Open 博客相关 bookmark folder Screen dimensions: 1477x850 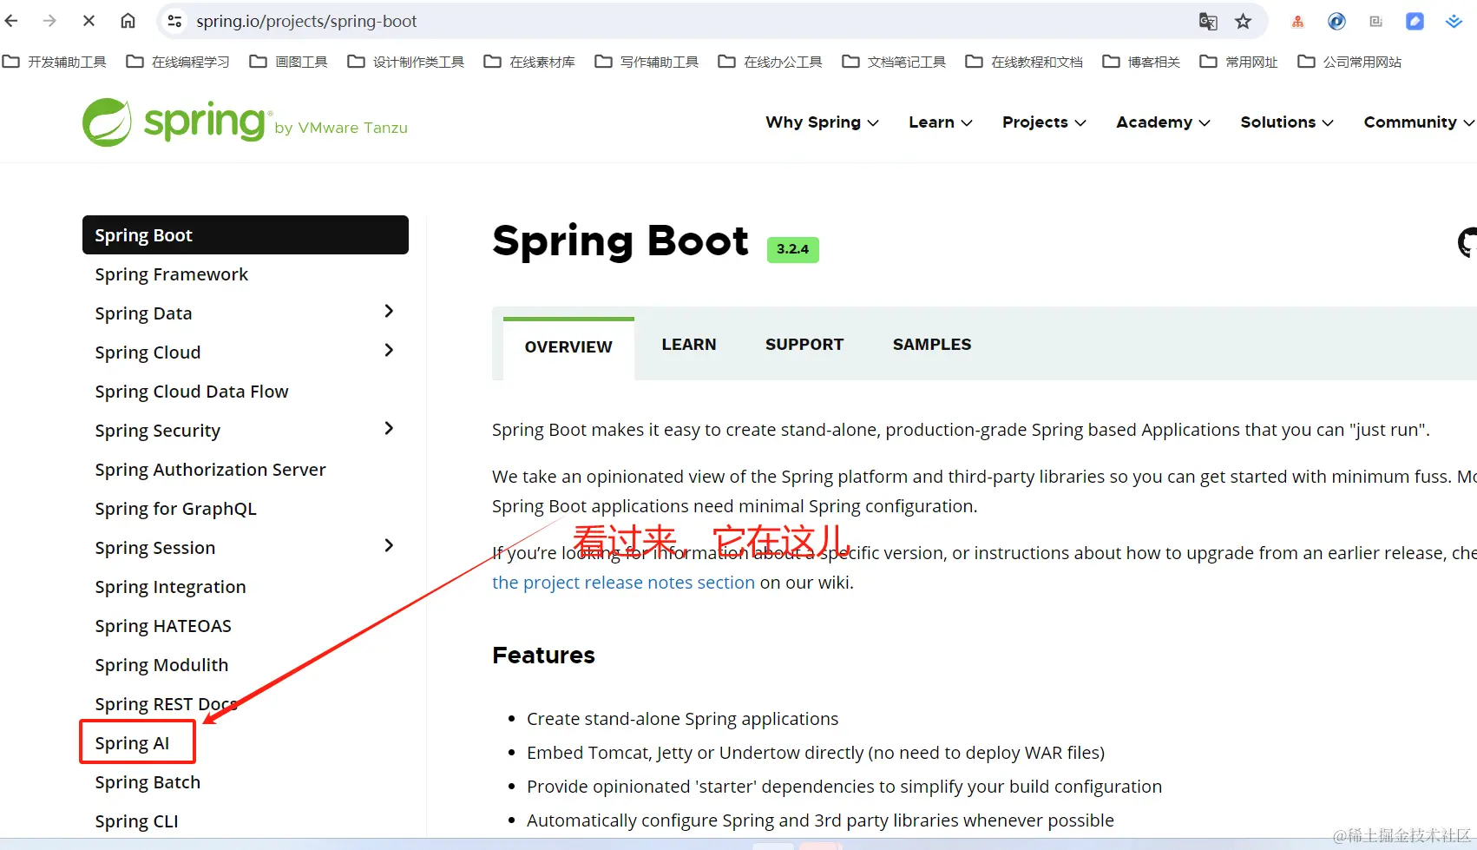click(1142, 62)
